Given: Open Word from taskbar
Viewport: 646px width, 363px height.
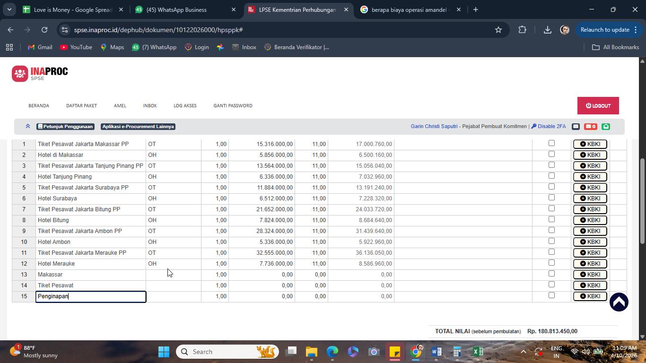Looking at the screenshot, I should click(x=436, y=352).
